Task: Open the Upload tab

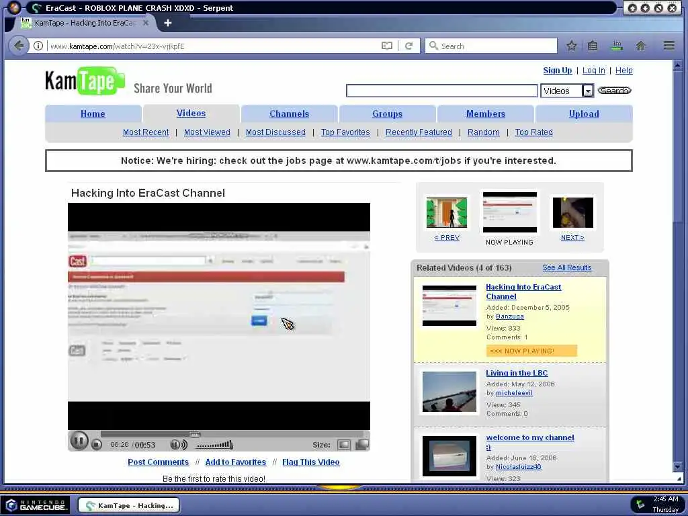Action: pyautogui.click(x=584, y=114)
